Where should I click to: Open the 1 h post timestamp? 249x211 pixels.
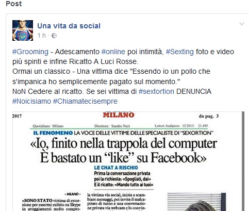(42, 36)
